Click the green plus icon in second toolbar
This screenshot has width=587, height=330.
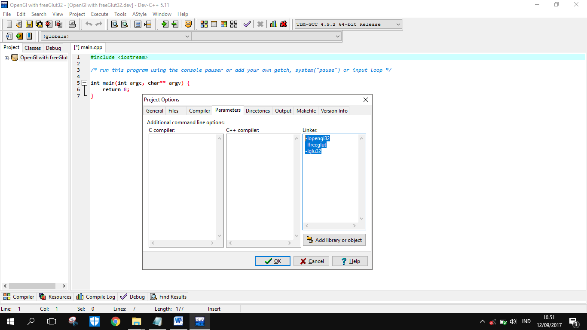pyautogui.click(x=19, y=36)
